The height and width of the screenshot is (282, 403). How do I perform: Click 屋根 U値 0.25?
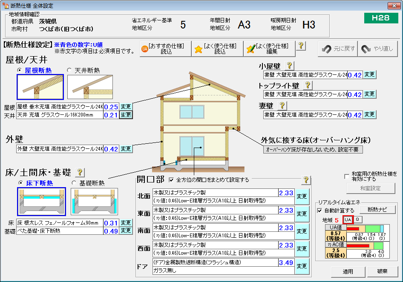(x=111, y=107)
